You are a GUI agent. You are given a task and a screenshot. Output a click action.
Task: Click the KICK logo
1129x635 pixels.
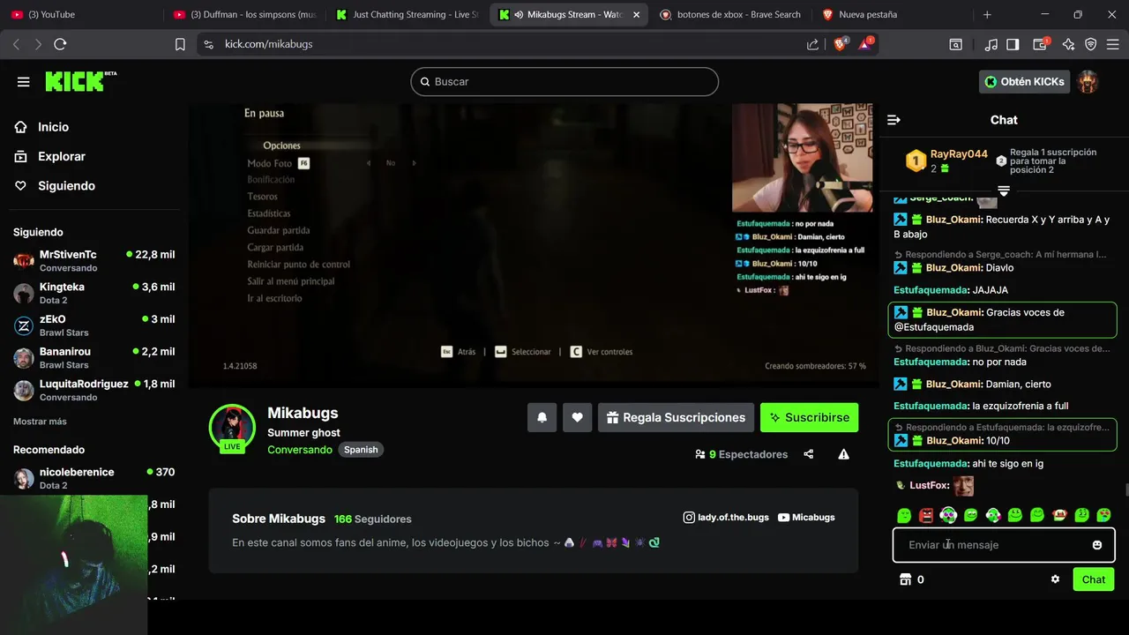coord(80,81)
